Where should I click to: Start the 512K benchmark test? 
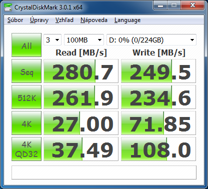(26, 97)
